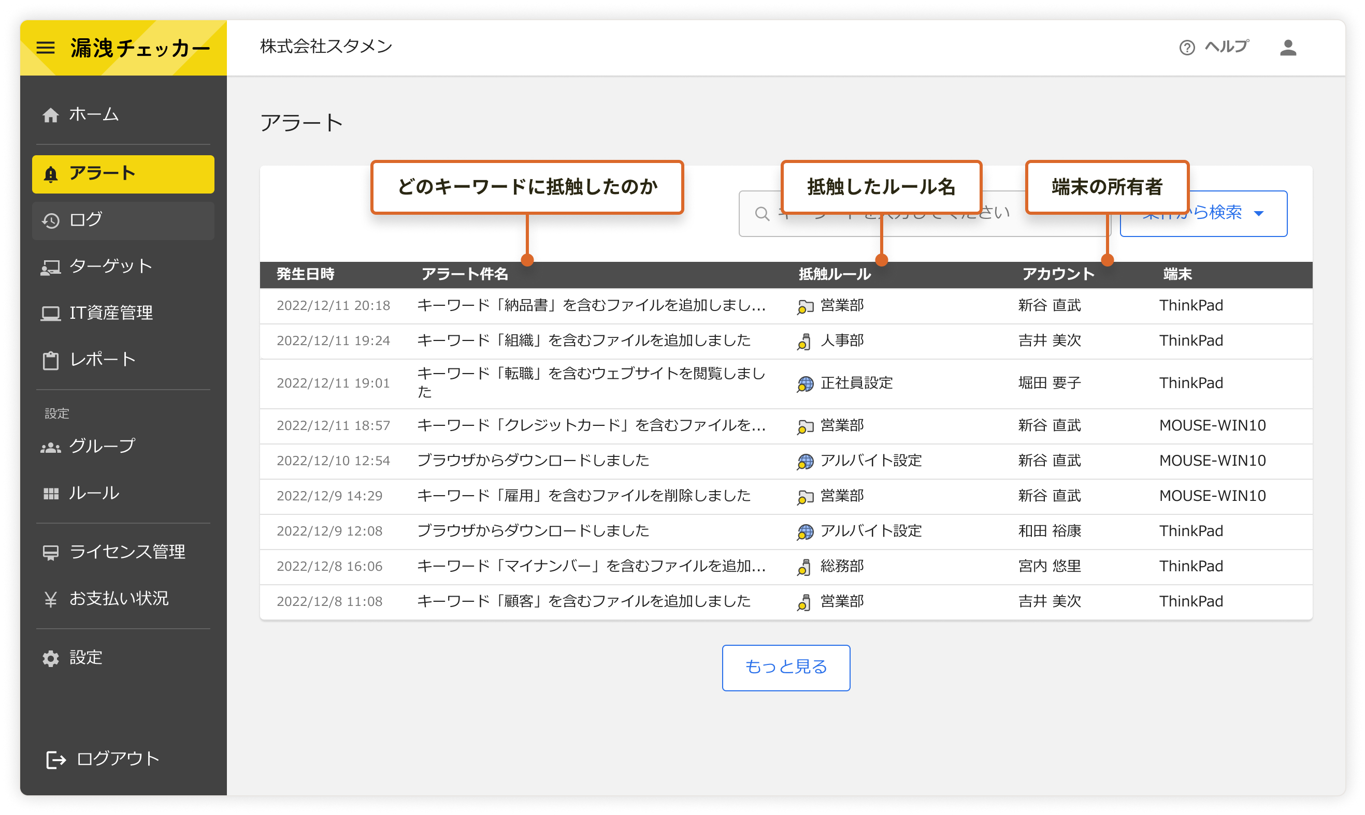Click the help question mark icon
Screen dimensions: 1365x815
[x=1186, y=48]
